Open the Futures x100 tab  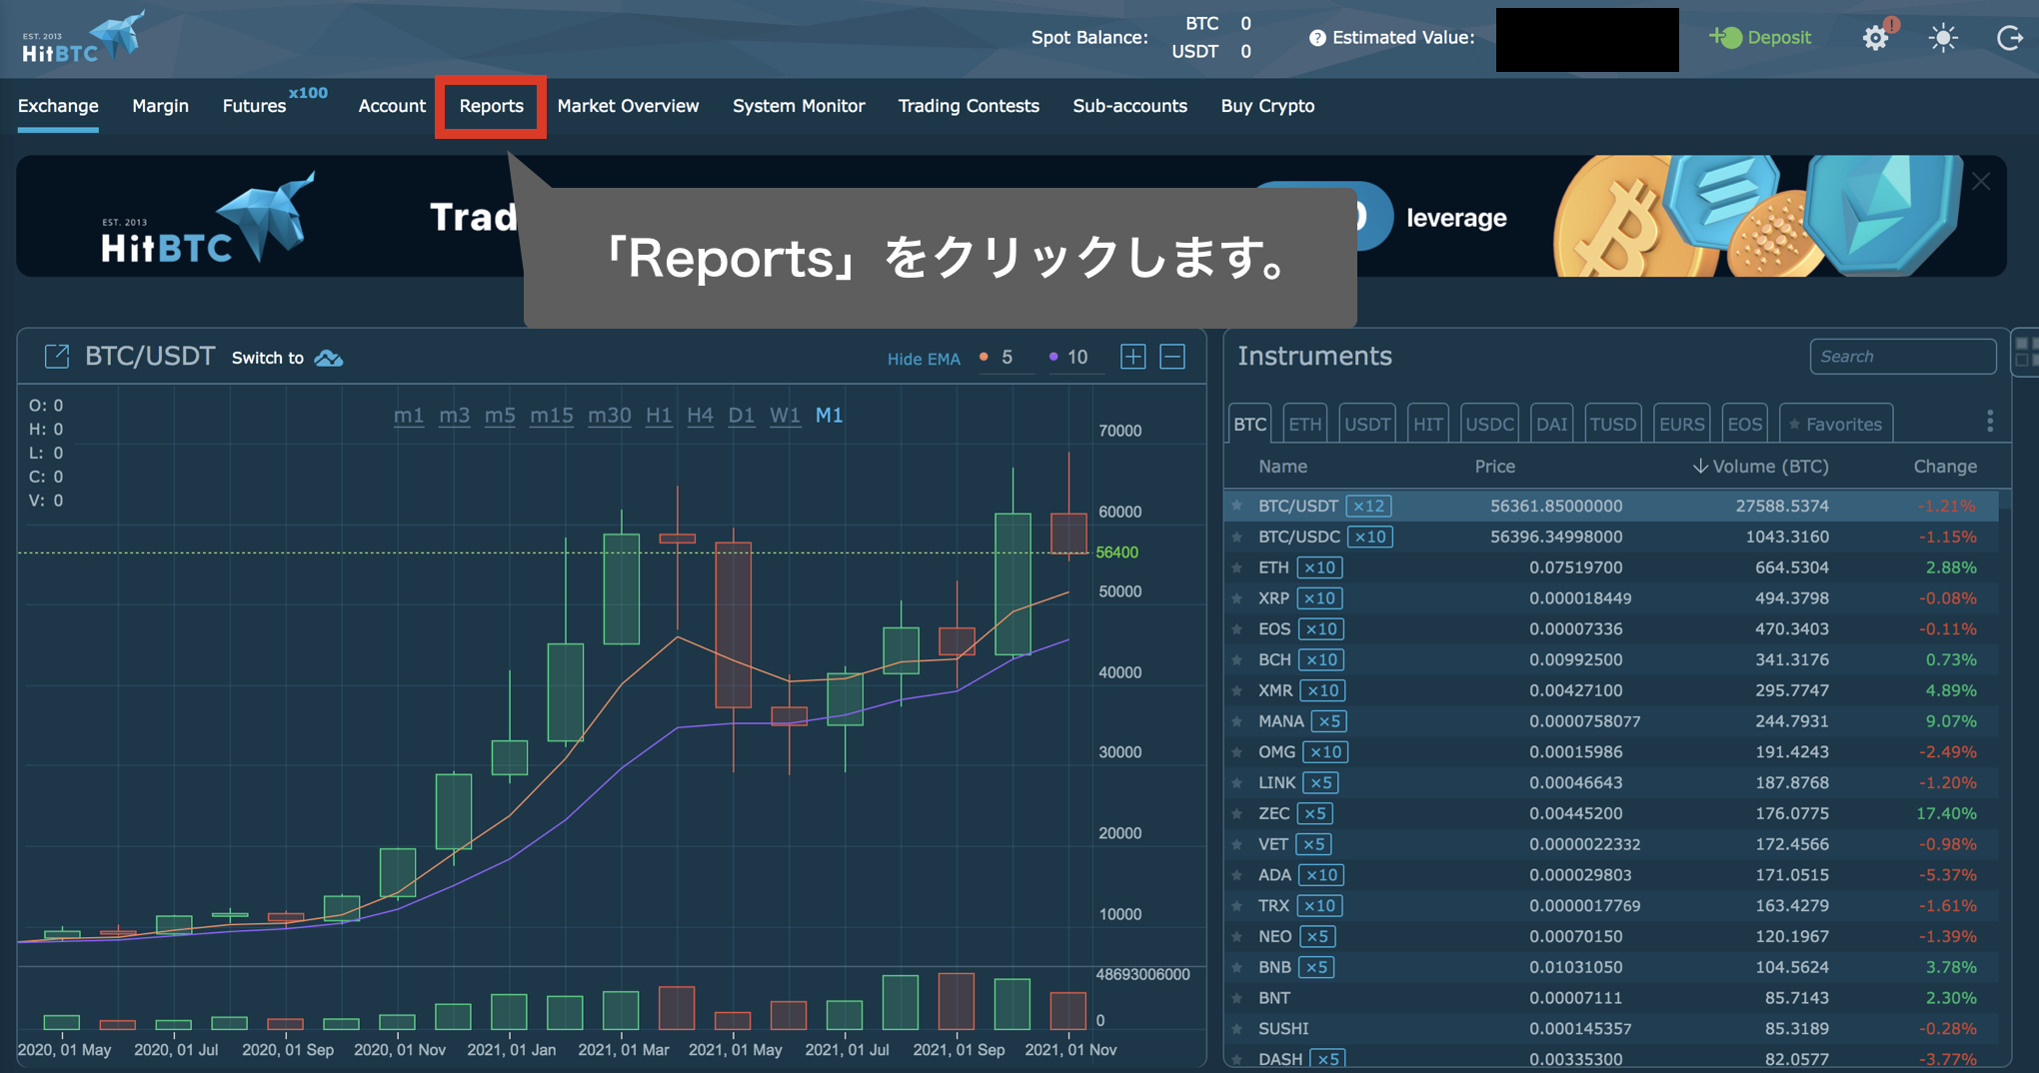[x=274, y=102]
